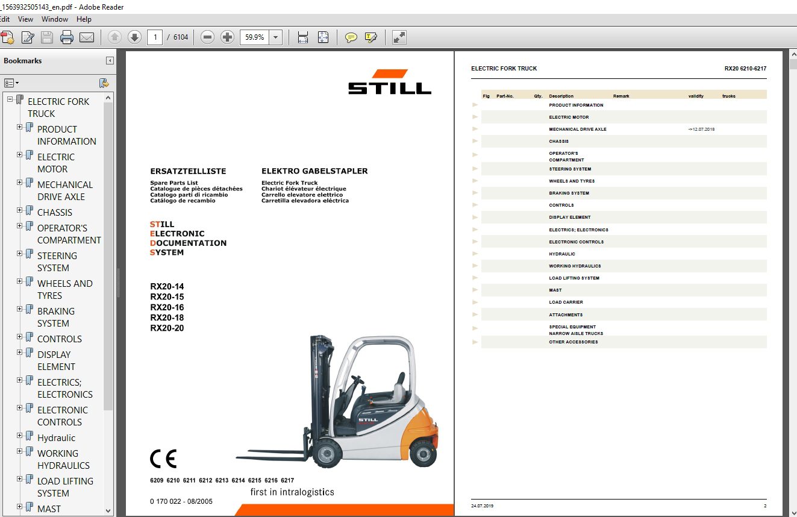Expand the DISPLAY ELEMENT bookmark

[20, 352]
